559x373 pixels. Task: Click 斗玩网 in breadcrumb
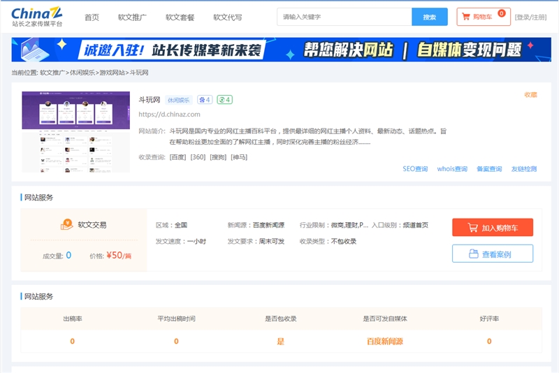[138, 73]
